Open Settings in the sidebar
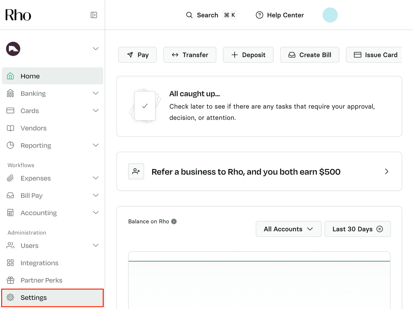 [34, 298]
